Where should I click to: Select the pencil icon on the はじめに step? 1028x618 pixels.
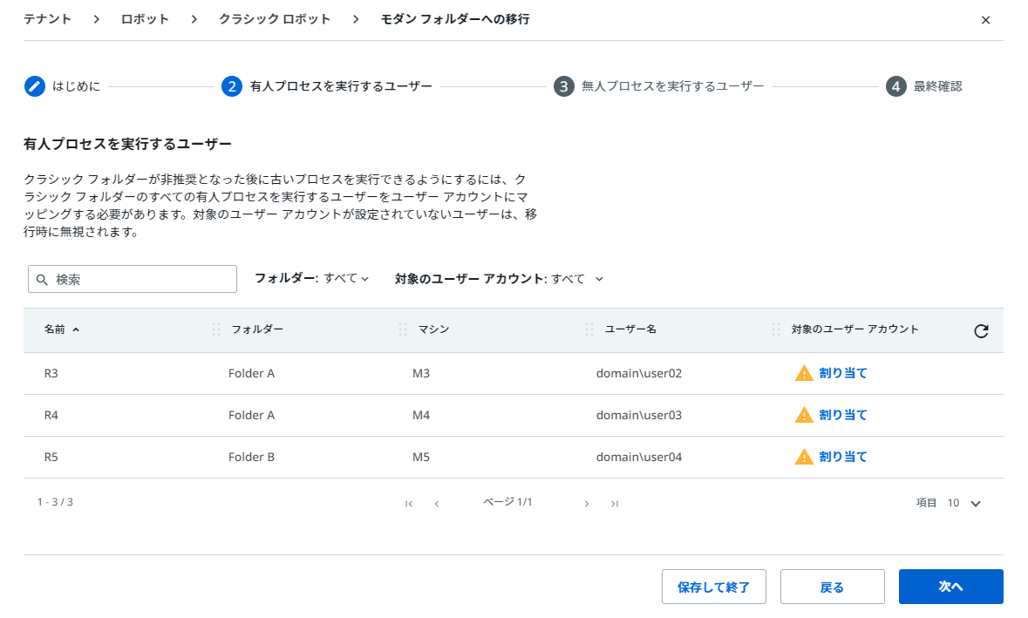34,86
